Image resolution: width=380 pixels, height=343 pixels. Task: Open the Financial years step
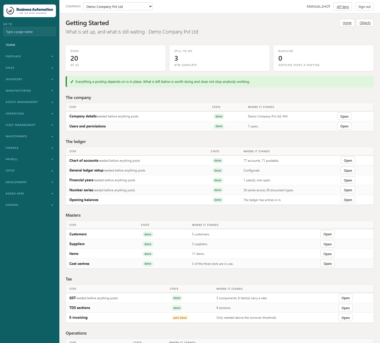pyautogui.click(x=348, y=180)
